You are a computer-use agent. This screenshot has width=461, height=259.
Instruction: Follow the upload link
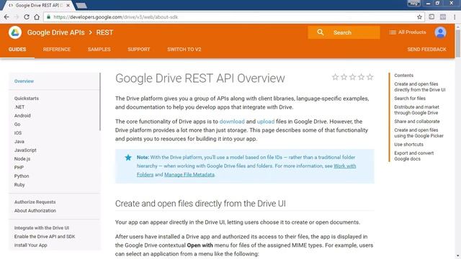click(266, 122)
